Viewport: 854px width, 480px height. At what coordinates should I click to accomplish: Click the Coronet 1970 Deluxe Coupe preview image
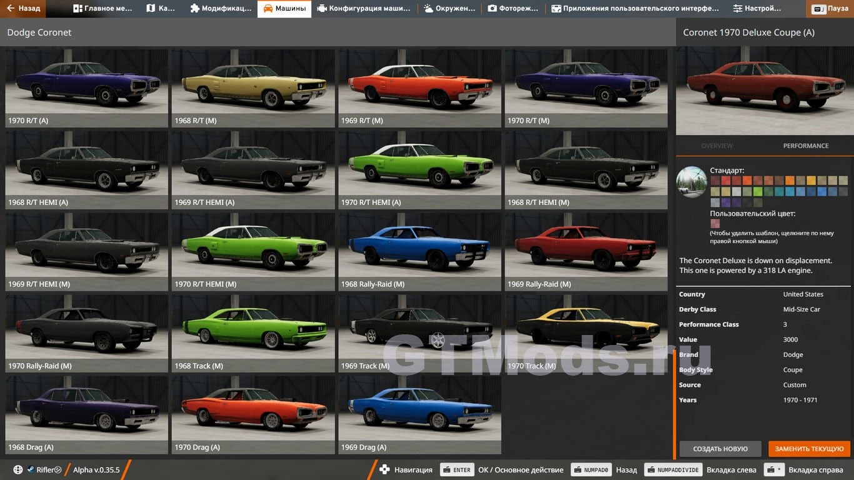(x=765, y=91)
